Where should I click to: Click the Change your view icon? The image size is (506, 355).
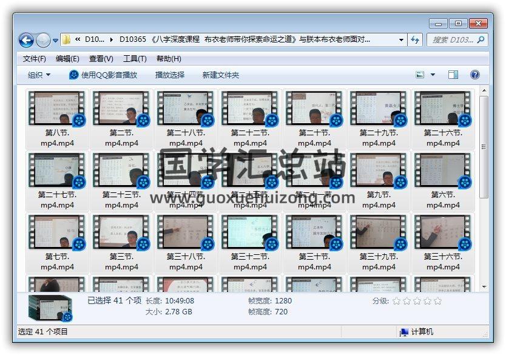(x=420, y=75)
